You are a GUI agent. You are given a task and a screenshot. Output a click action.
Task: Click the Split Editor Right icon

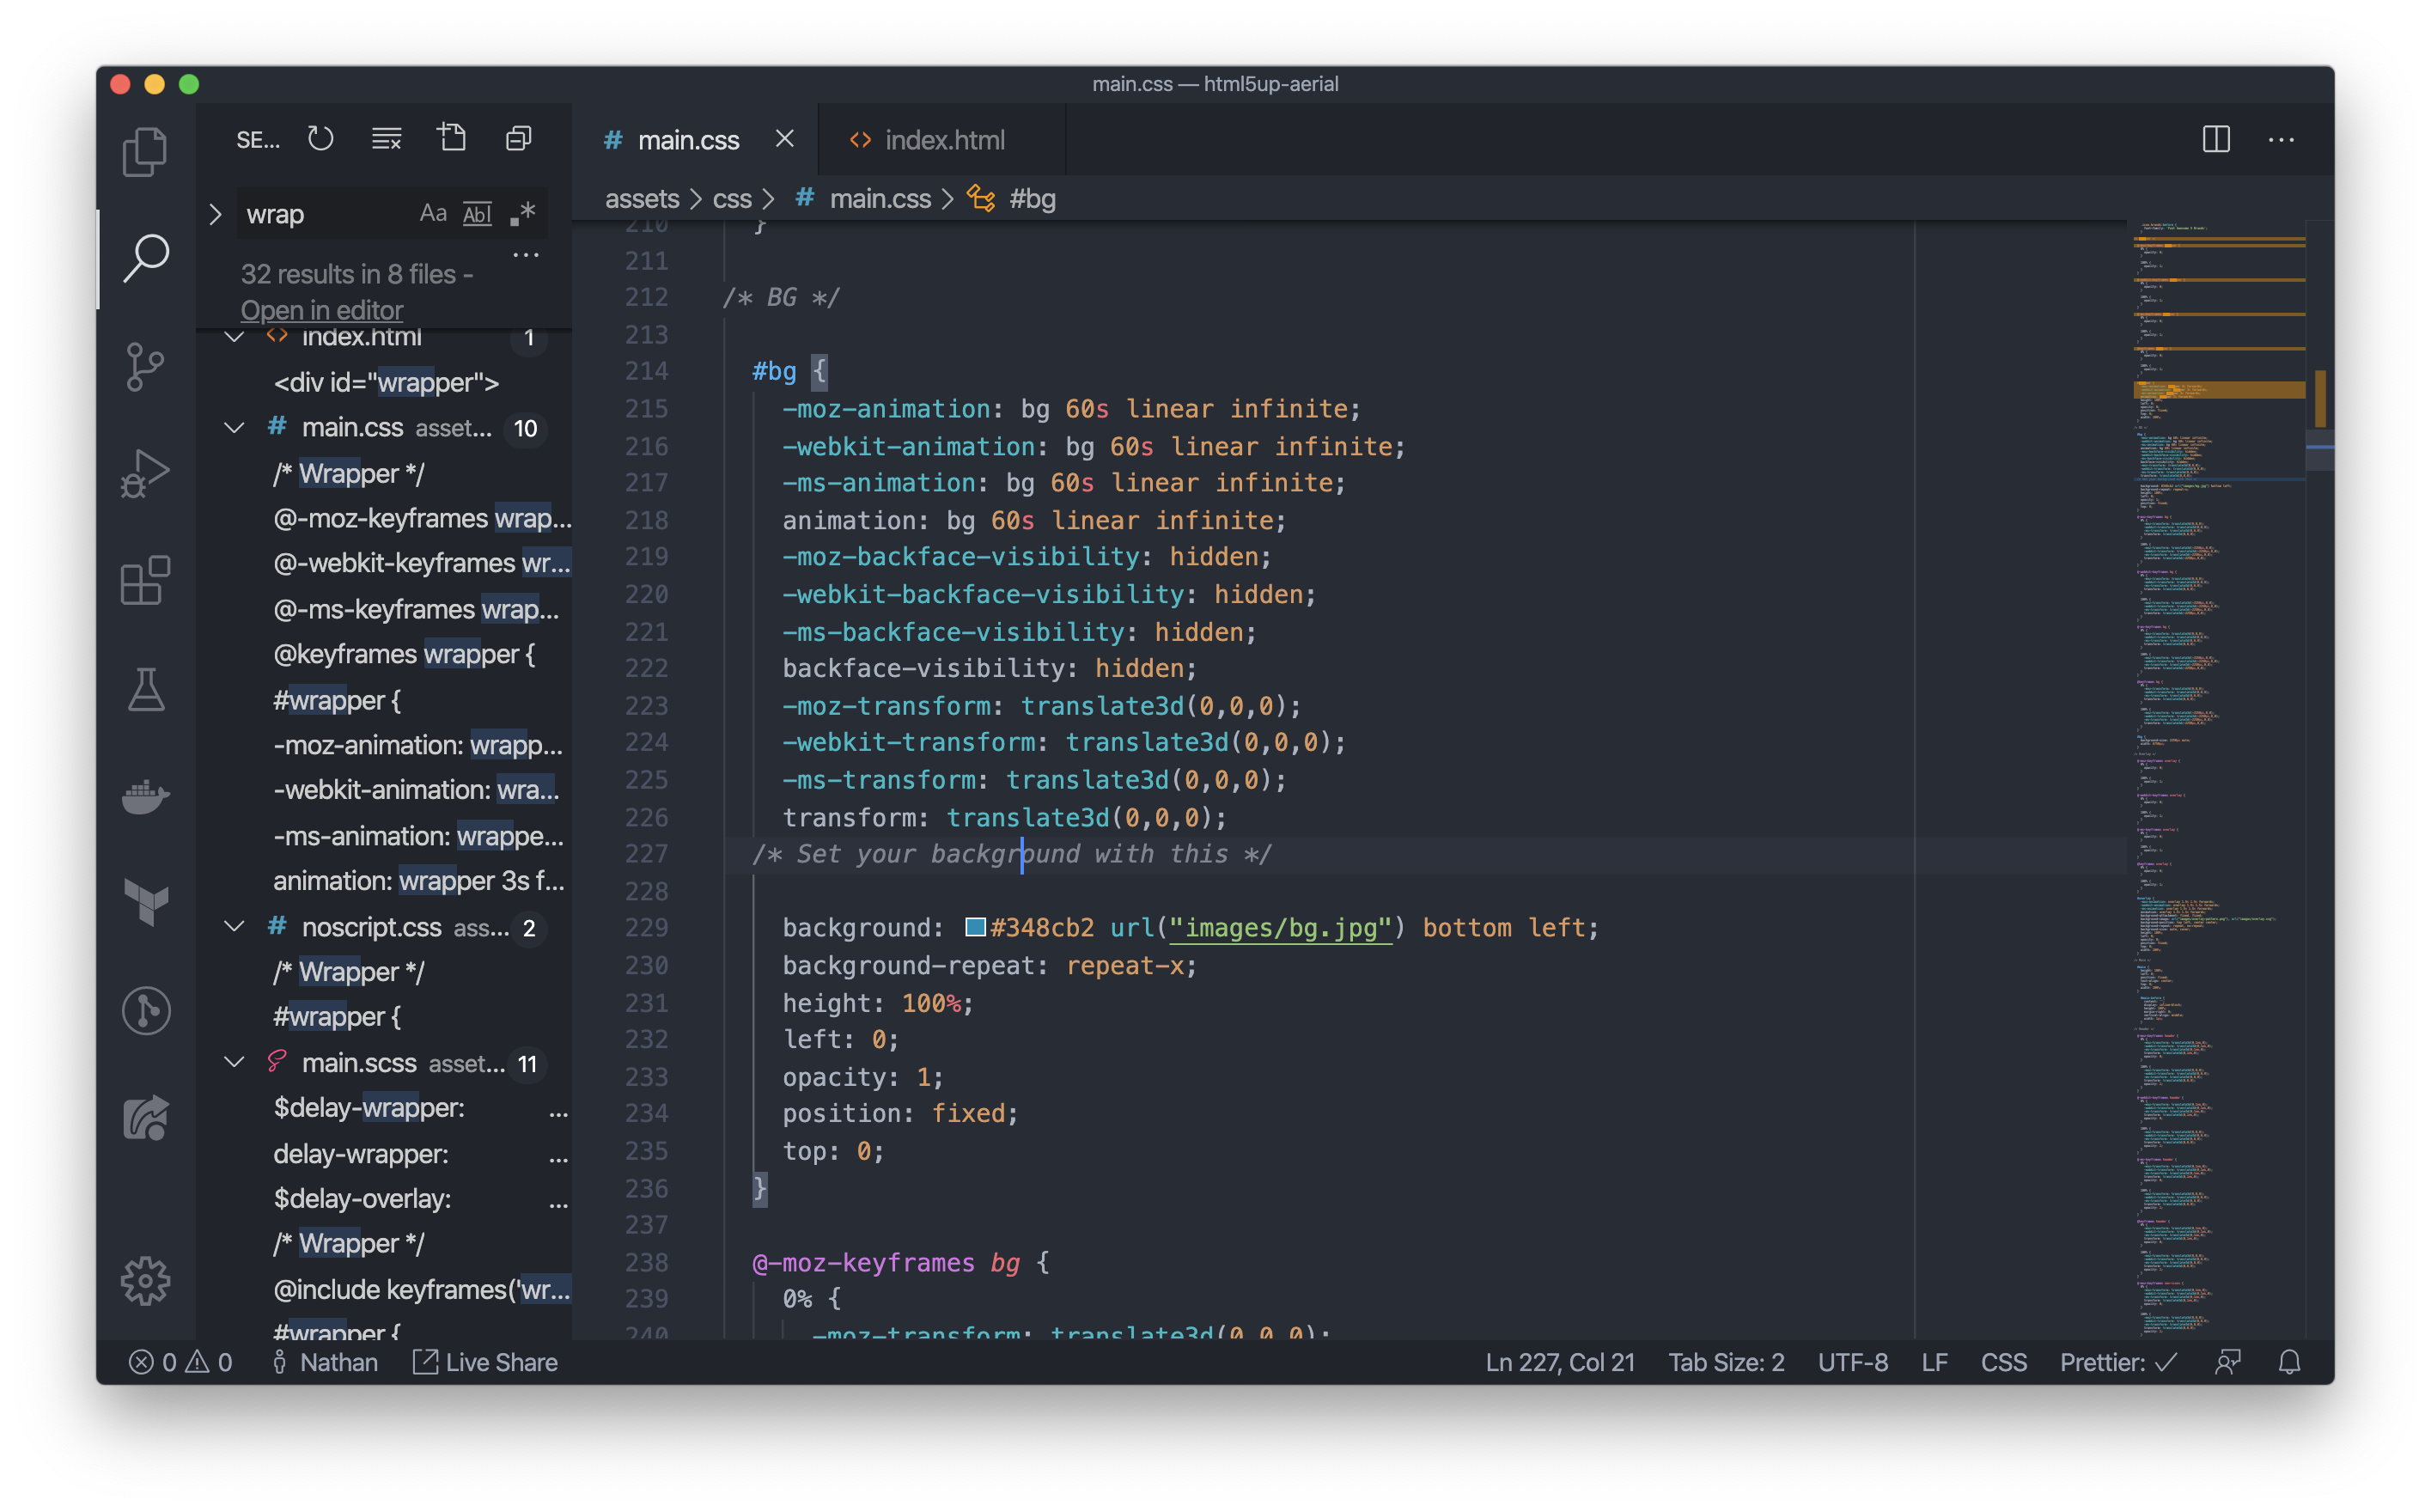[x=2215, y=139]
